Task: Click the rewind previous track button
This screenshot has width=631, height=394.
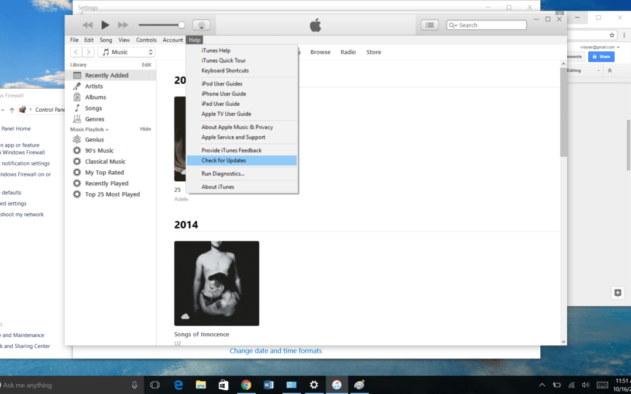Action: [x=87, y=25]
